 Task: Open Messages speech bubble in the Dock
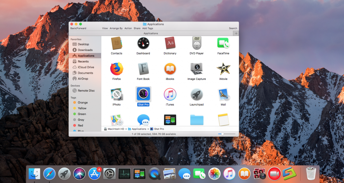click(x=184, y=174)
